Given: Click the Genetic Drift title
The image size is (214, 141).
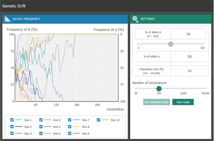Looking at the screenshot, I should coord(14,6).
